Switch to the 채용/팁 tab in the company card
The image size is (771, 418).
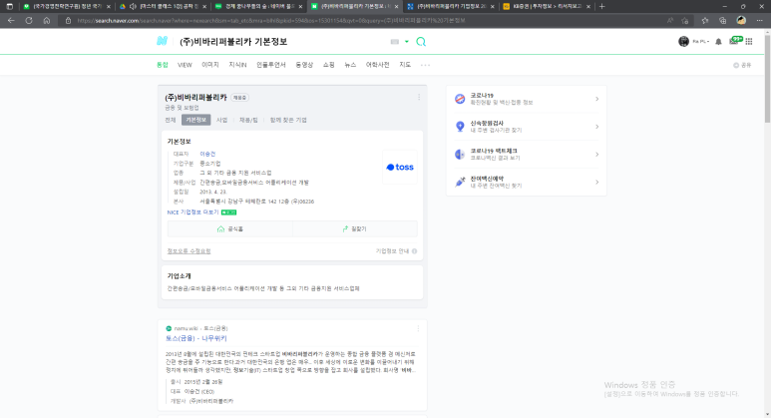(248, 120)
